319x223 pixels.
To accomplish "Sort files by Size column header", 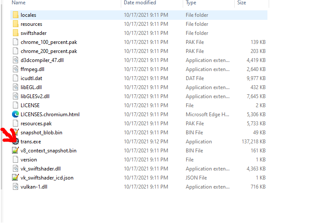I will pyautogui.click(x=242, y=3).
